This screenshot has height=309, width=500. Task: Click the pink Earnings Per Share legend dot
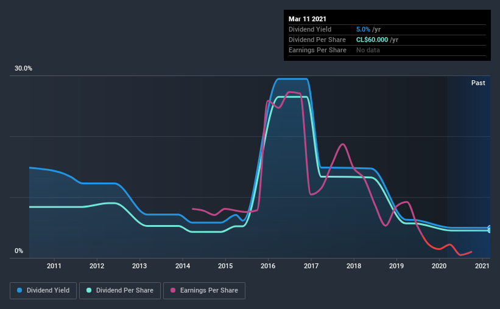pyautogui.click(x=173, y=290)
